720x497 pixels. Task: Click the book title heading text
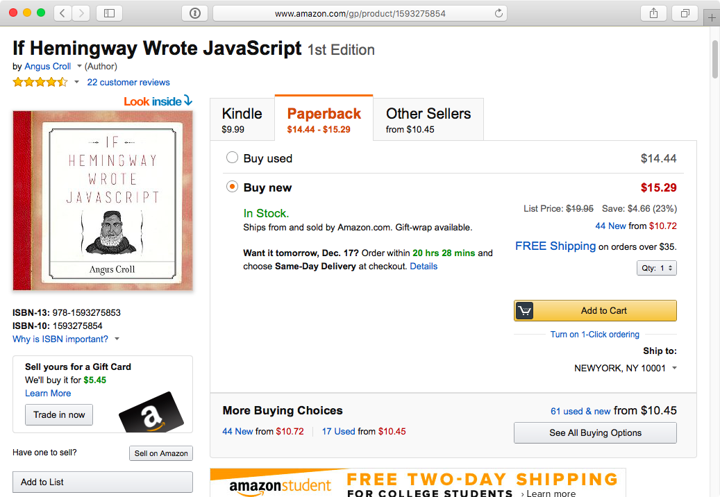[x=157, y=48]
